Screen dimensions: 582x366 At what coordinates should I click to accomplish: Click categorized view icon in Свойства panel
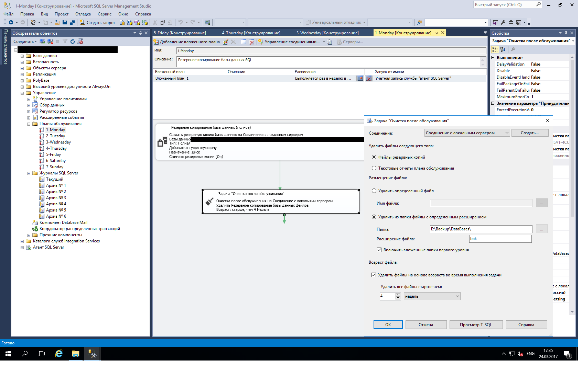coord(495,49)
